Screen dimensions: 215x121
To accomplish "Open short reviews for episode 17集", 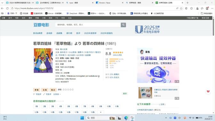I will 76,112.
